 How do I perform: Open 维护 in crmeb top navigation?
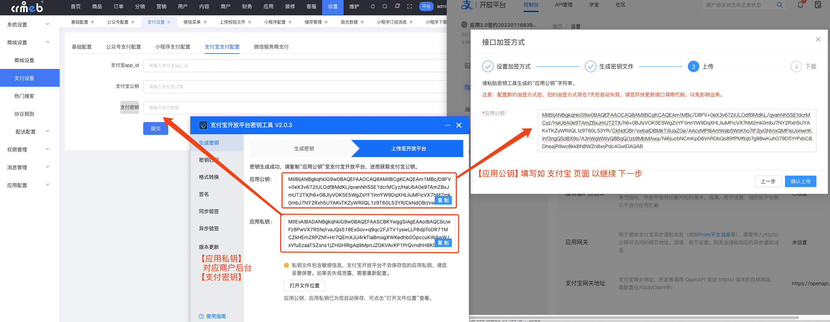tap(354, 6)
